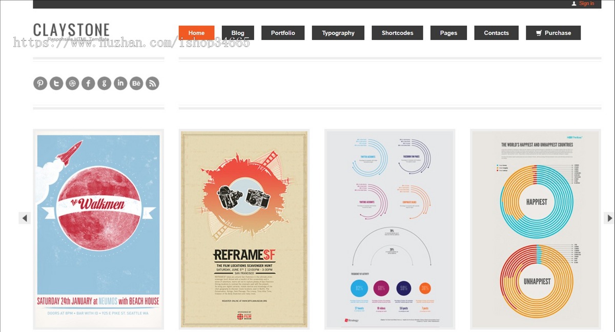Image resolution: width=615 pixels, height=332 pixels.
Task: Open the social accounts infographic thumbnail
Action: (390, 229)
